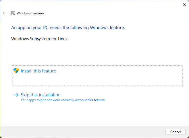Click the word "feature" in Install this feature
Image resolution: width=189 pixels, height=138 pixels.
(x=49, y=71)
